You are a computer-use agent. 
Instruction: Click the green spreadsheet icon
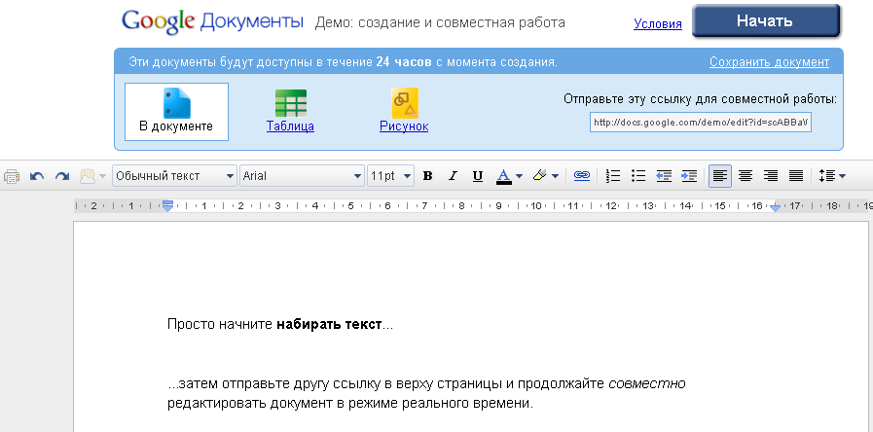pos(291,103)
